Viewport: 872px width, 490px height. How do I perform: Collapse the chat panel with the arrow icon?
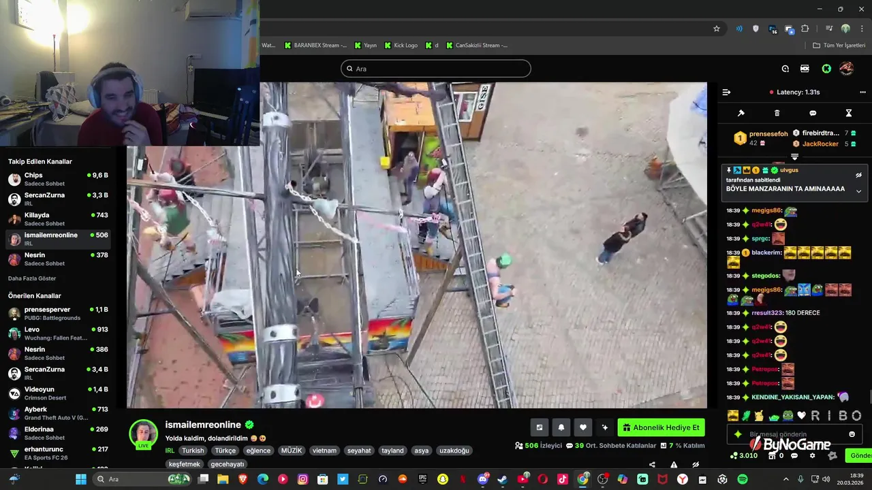726,92
